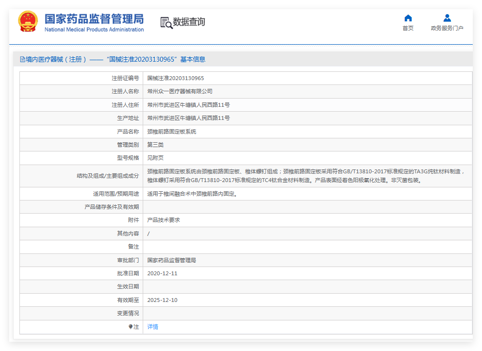Click 适用于椎间融合术中颈椎前路内固定 text
Screen dimensions: 482x351
point(192,194)
